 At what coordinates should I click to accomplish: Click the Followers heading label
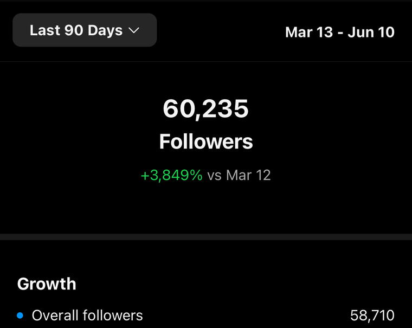coord(206,142)
